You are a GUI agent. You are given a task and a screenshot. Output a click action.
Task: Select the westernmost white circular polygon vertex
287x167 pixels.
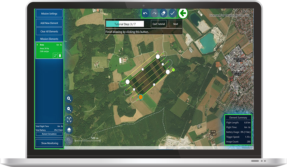click(x=128, y=82)
